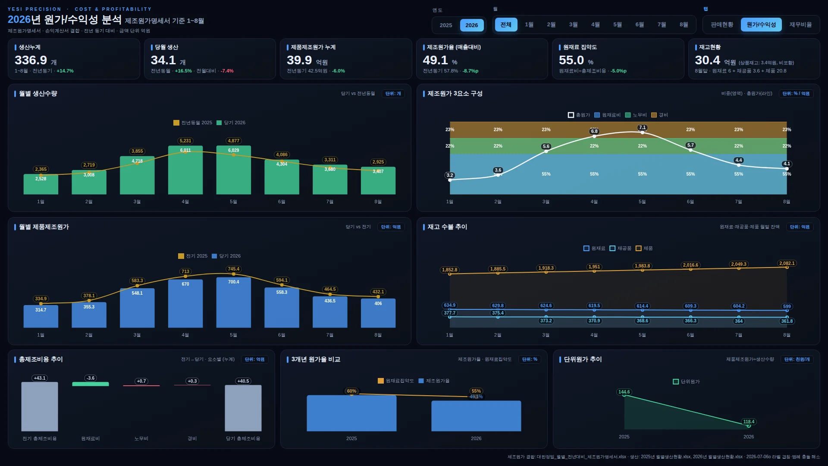Toggle 단위원가 legend item
Screen dimensions: 828x466
686,381
